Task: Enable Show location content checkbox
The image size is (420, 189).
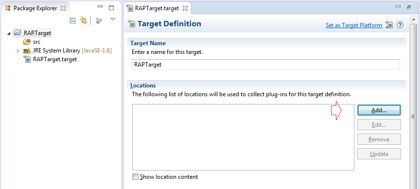Action: (x=136, y=177)
